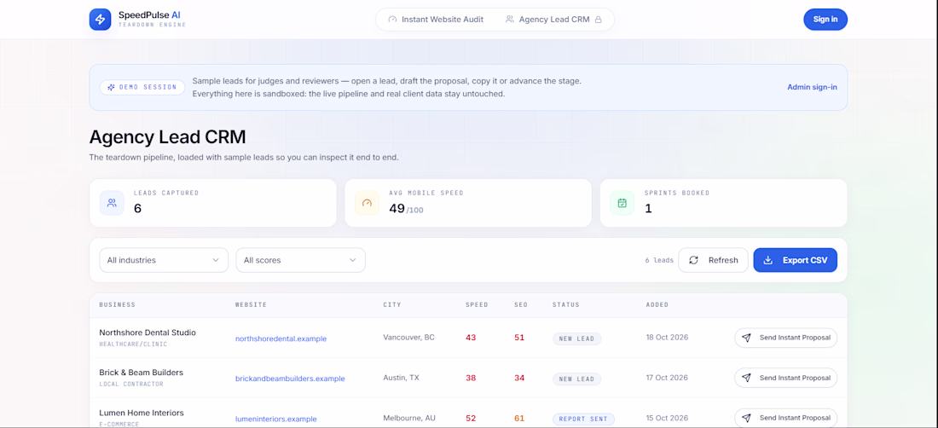Click the Sprints Booked calendar icon

coord(622,203)
